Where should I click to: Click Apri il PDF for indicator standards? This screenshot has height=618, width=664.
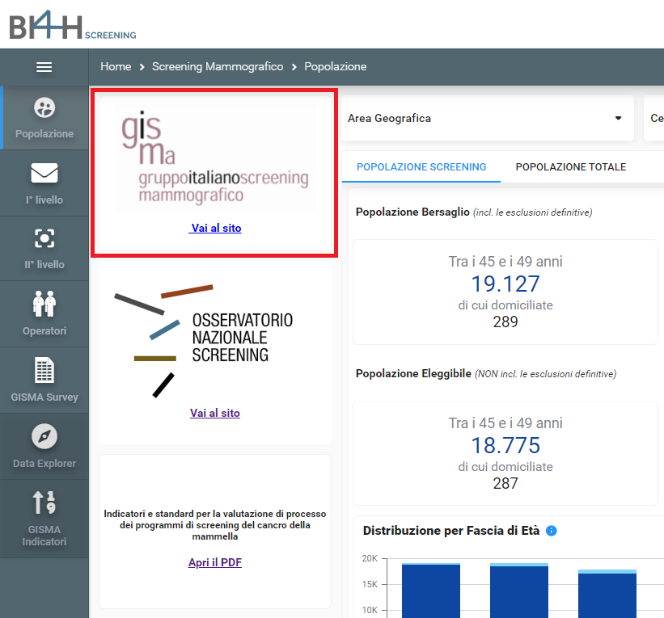[214, 563]
